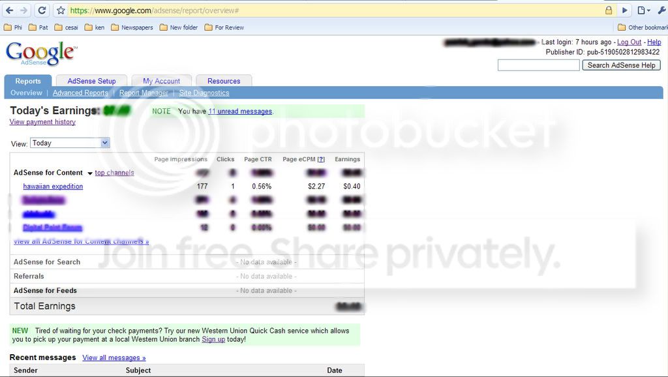
Task: Switch to the AdSense Setup tab
Action: tap(91, 81)
